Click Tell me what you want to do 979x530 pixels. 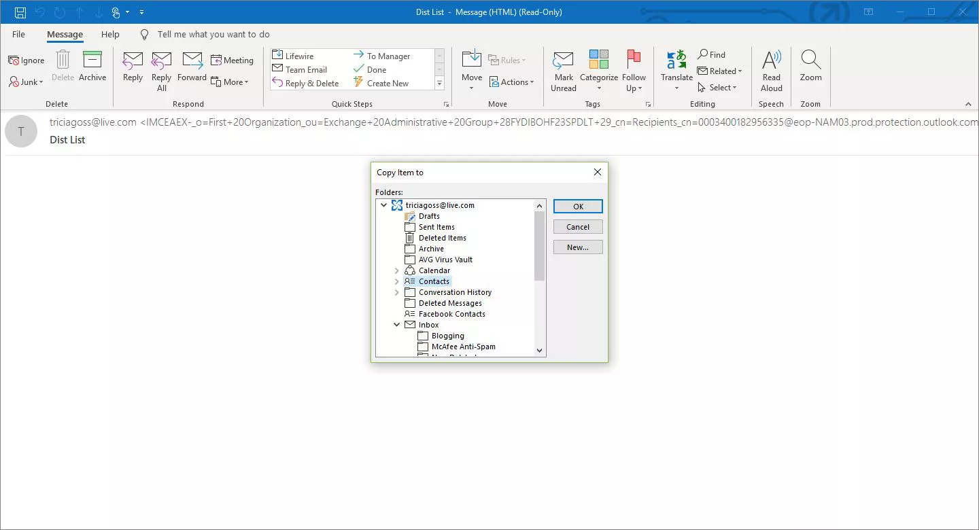213,34
